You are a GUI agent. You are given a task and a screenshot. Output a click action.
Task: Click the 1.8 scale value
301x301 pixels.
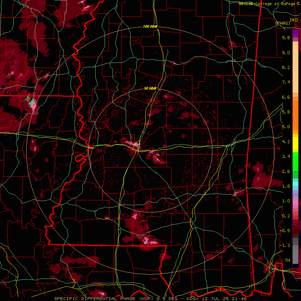point(286,186)
